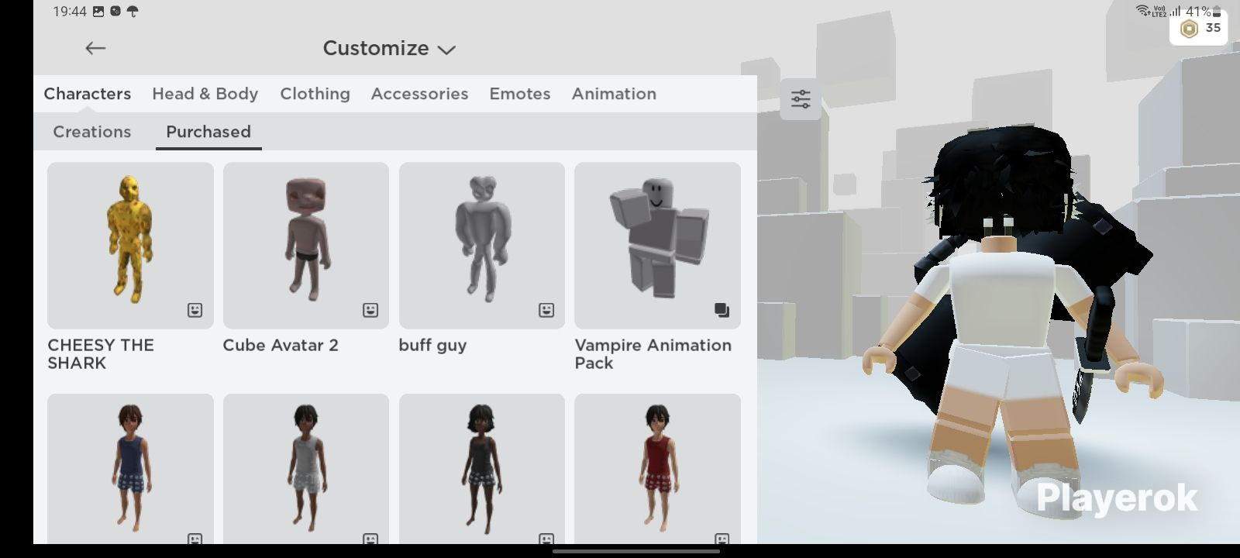Open the Emotes tab
Image resolution: width=1240 pixels, height=558 pixels.
[520, 94]
